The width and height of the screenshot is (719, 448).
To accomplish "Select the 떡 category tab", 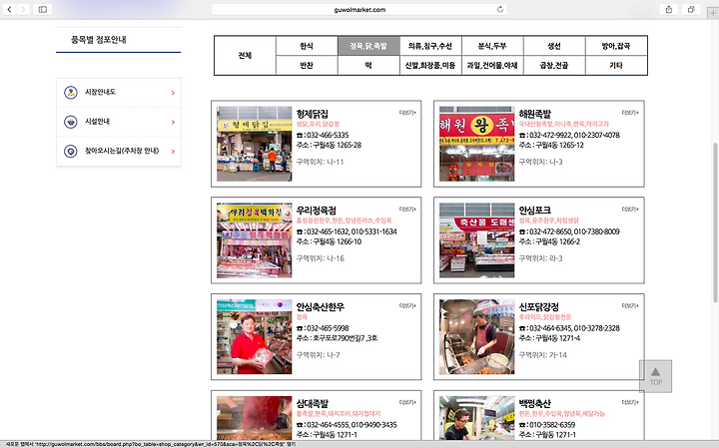I will pos(368,65).
